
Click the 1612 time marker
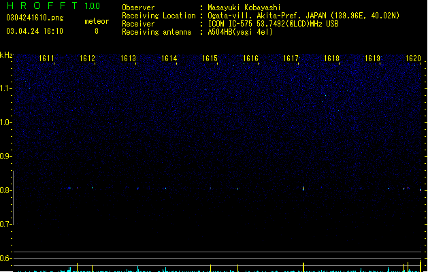87,58
